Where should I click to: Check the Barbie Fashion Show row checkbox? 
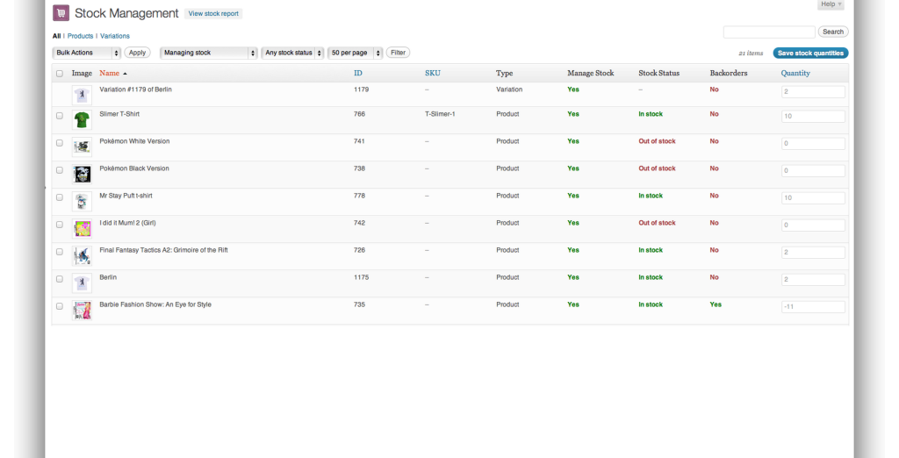click(x=60, y=306)
